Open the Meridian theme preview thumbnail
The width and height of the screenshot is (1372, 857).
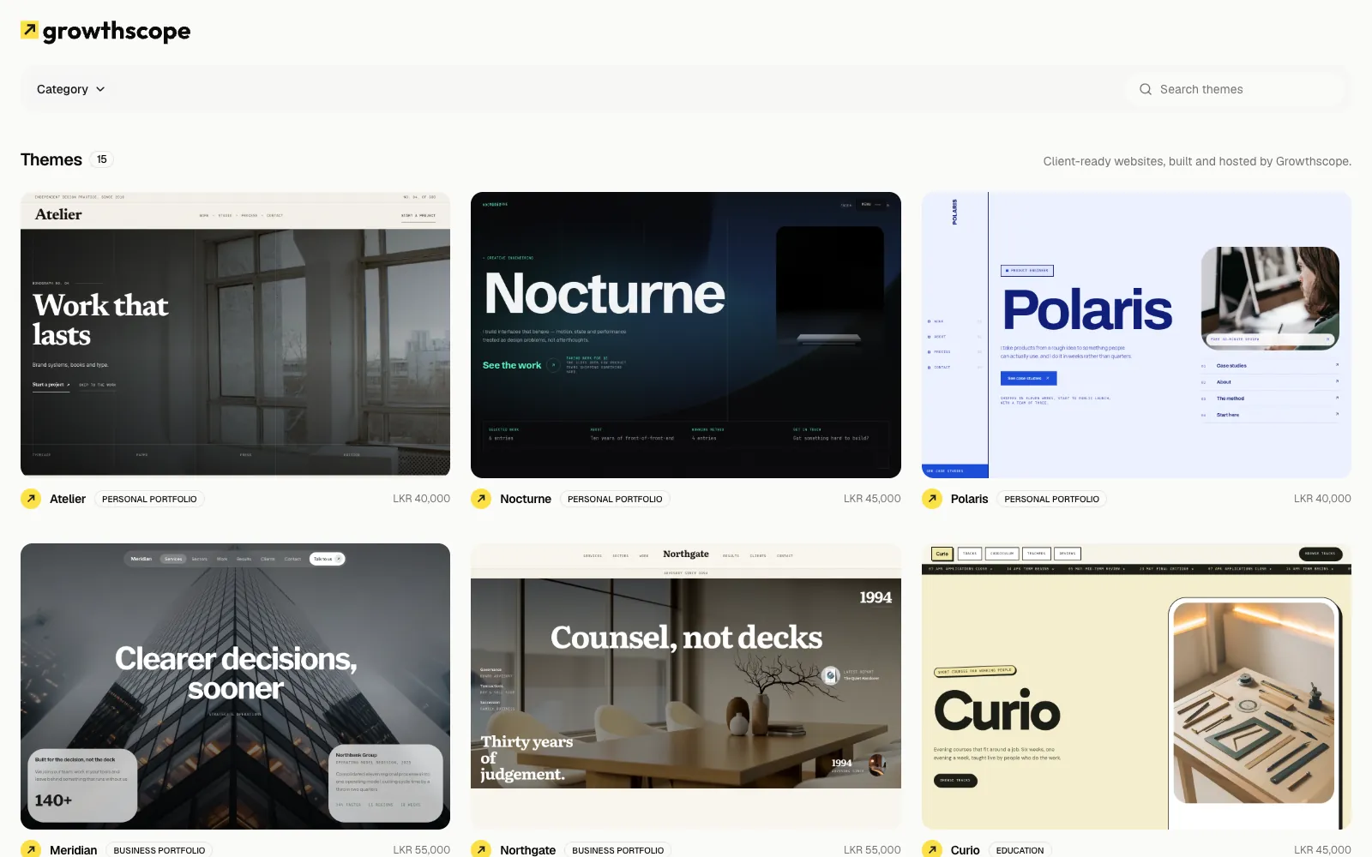pos(235,686)
